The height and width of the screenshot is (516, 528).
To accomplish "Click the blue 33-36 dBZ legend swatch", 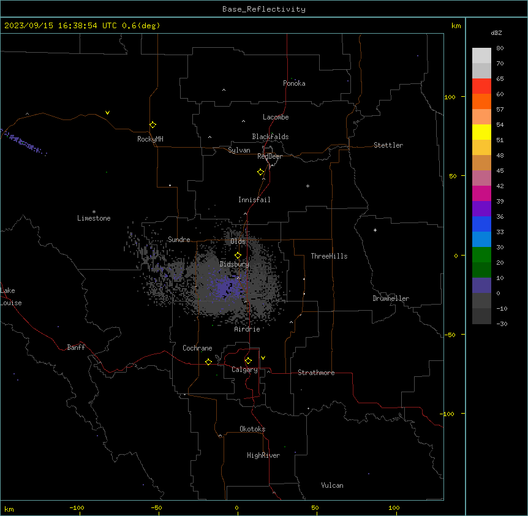I will point(481,224).
